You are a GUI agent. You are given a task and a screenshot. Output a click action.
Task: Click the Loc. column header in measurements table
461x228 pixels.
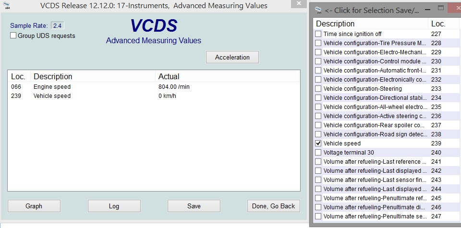click(x=19, y=76)
